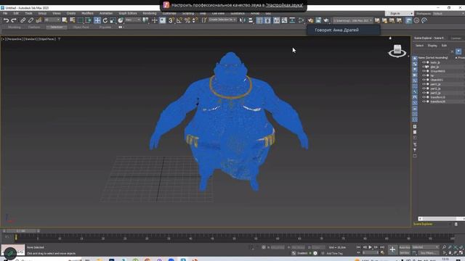The image size is (465, 261).
Task: Open the reference coordinate system dropdown
Action: point(133,20)
